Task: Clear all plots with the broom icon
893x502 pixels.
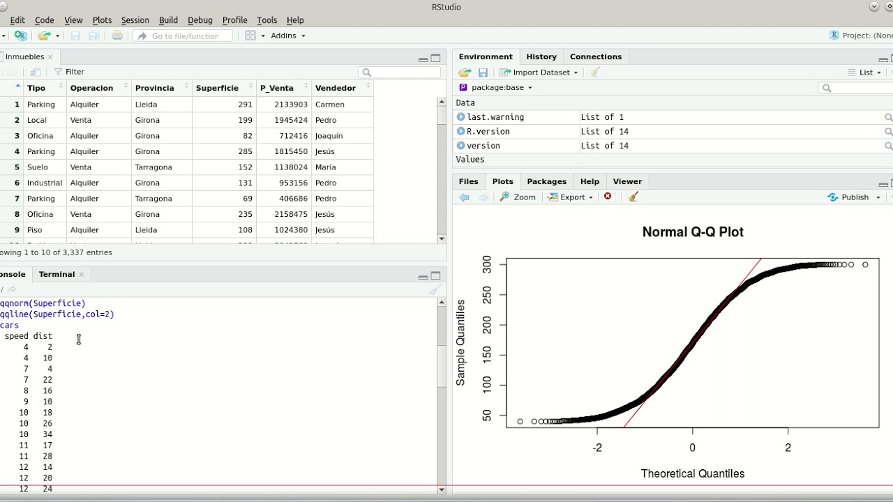Action: (633, 197)
